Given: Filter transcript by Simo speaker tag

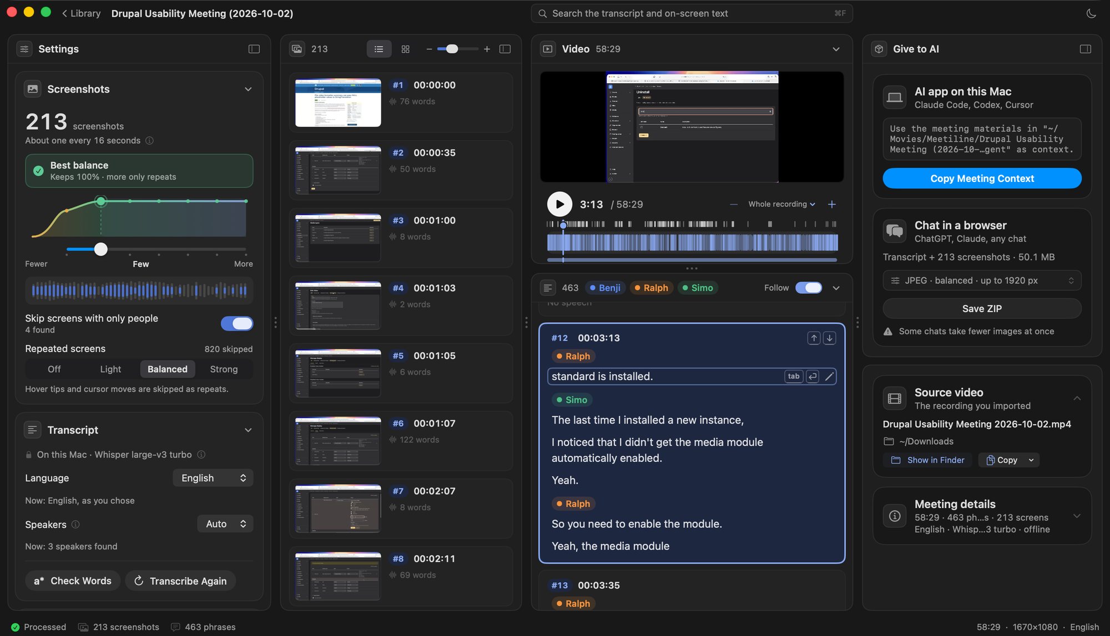Looking at the screenshot, I should pos(698,288).
